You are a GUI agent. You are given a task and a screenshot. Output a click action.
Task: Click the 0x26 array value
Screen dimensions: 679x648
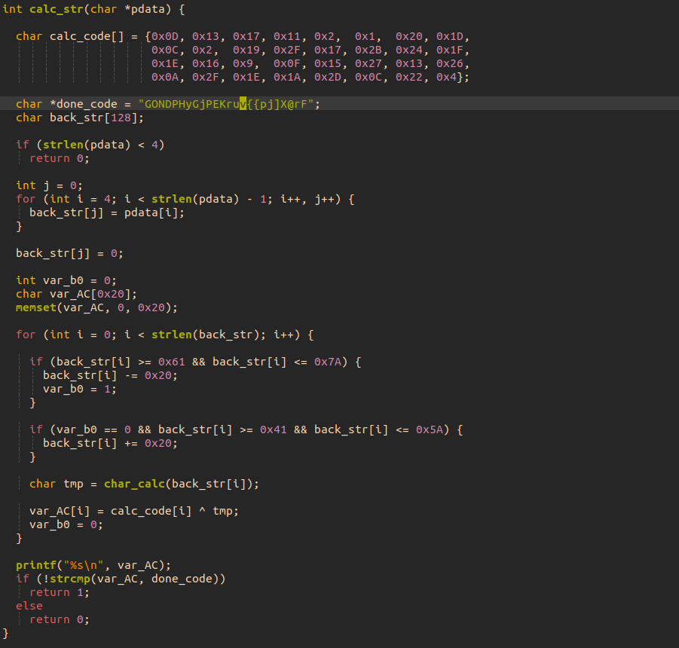point(449,63)
